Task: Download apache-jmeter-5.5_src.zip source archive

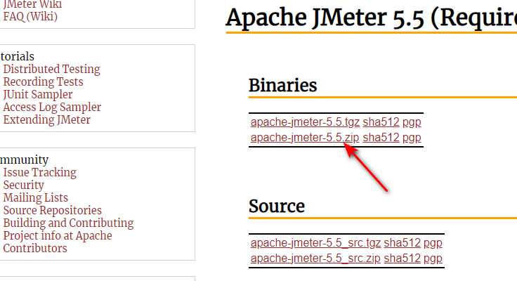Action: [x=315, y=258]
